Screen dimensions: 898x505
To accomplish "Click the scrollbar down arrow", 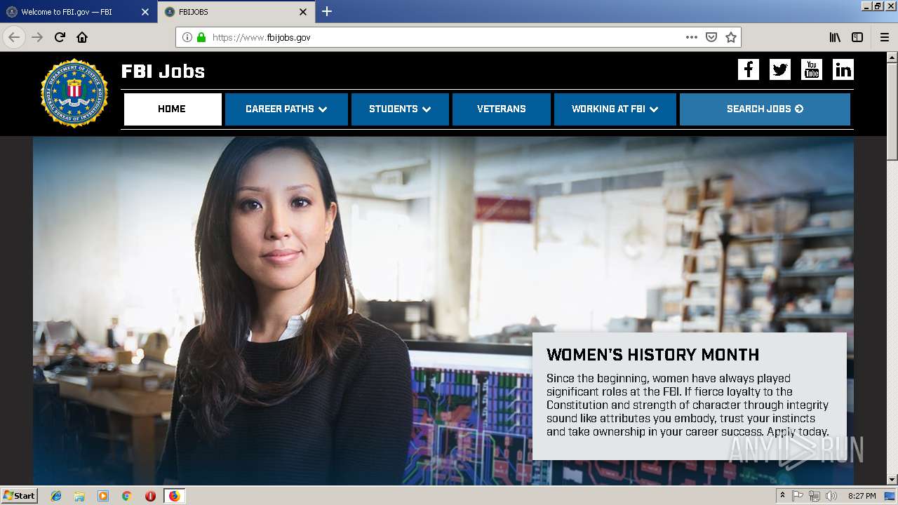I will click(x=892, y=480).
